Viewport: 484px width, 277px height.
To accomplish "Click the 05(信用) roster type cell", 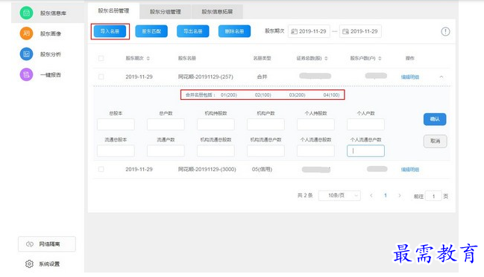I will [262, 169].
